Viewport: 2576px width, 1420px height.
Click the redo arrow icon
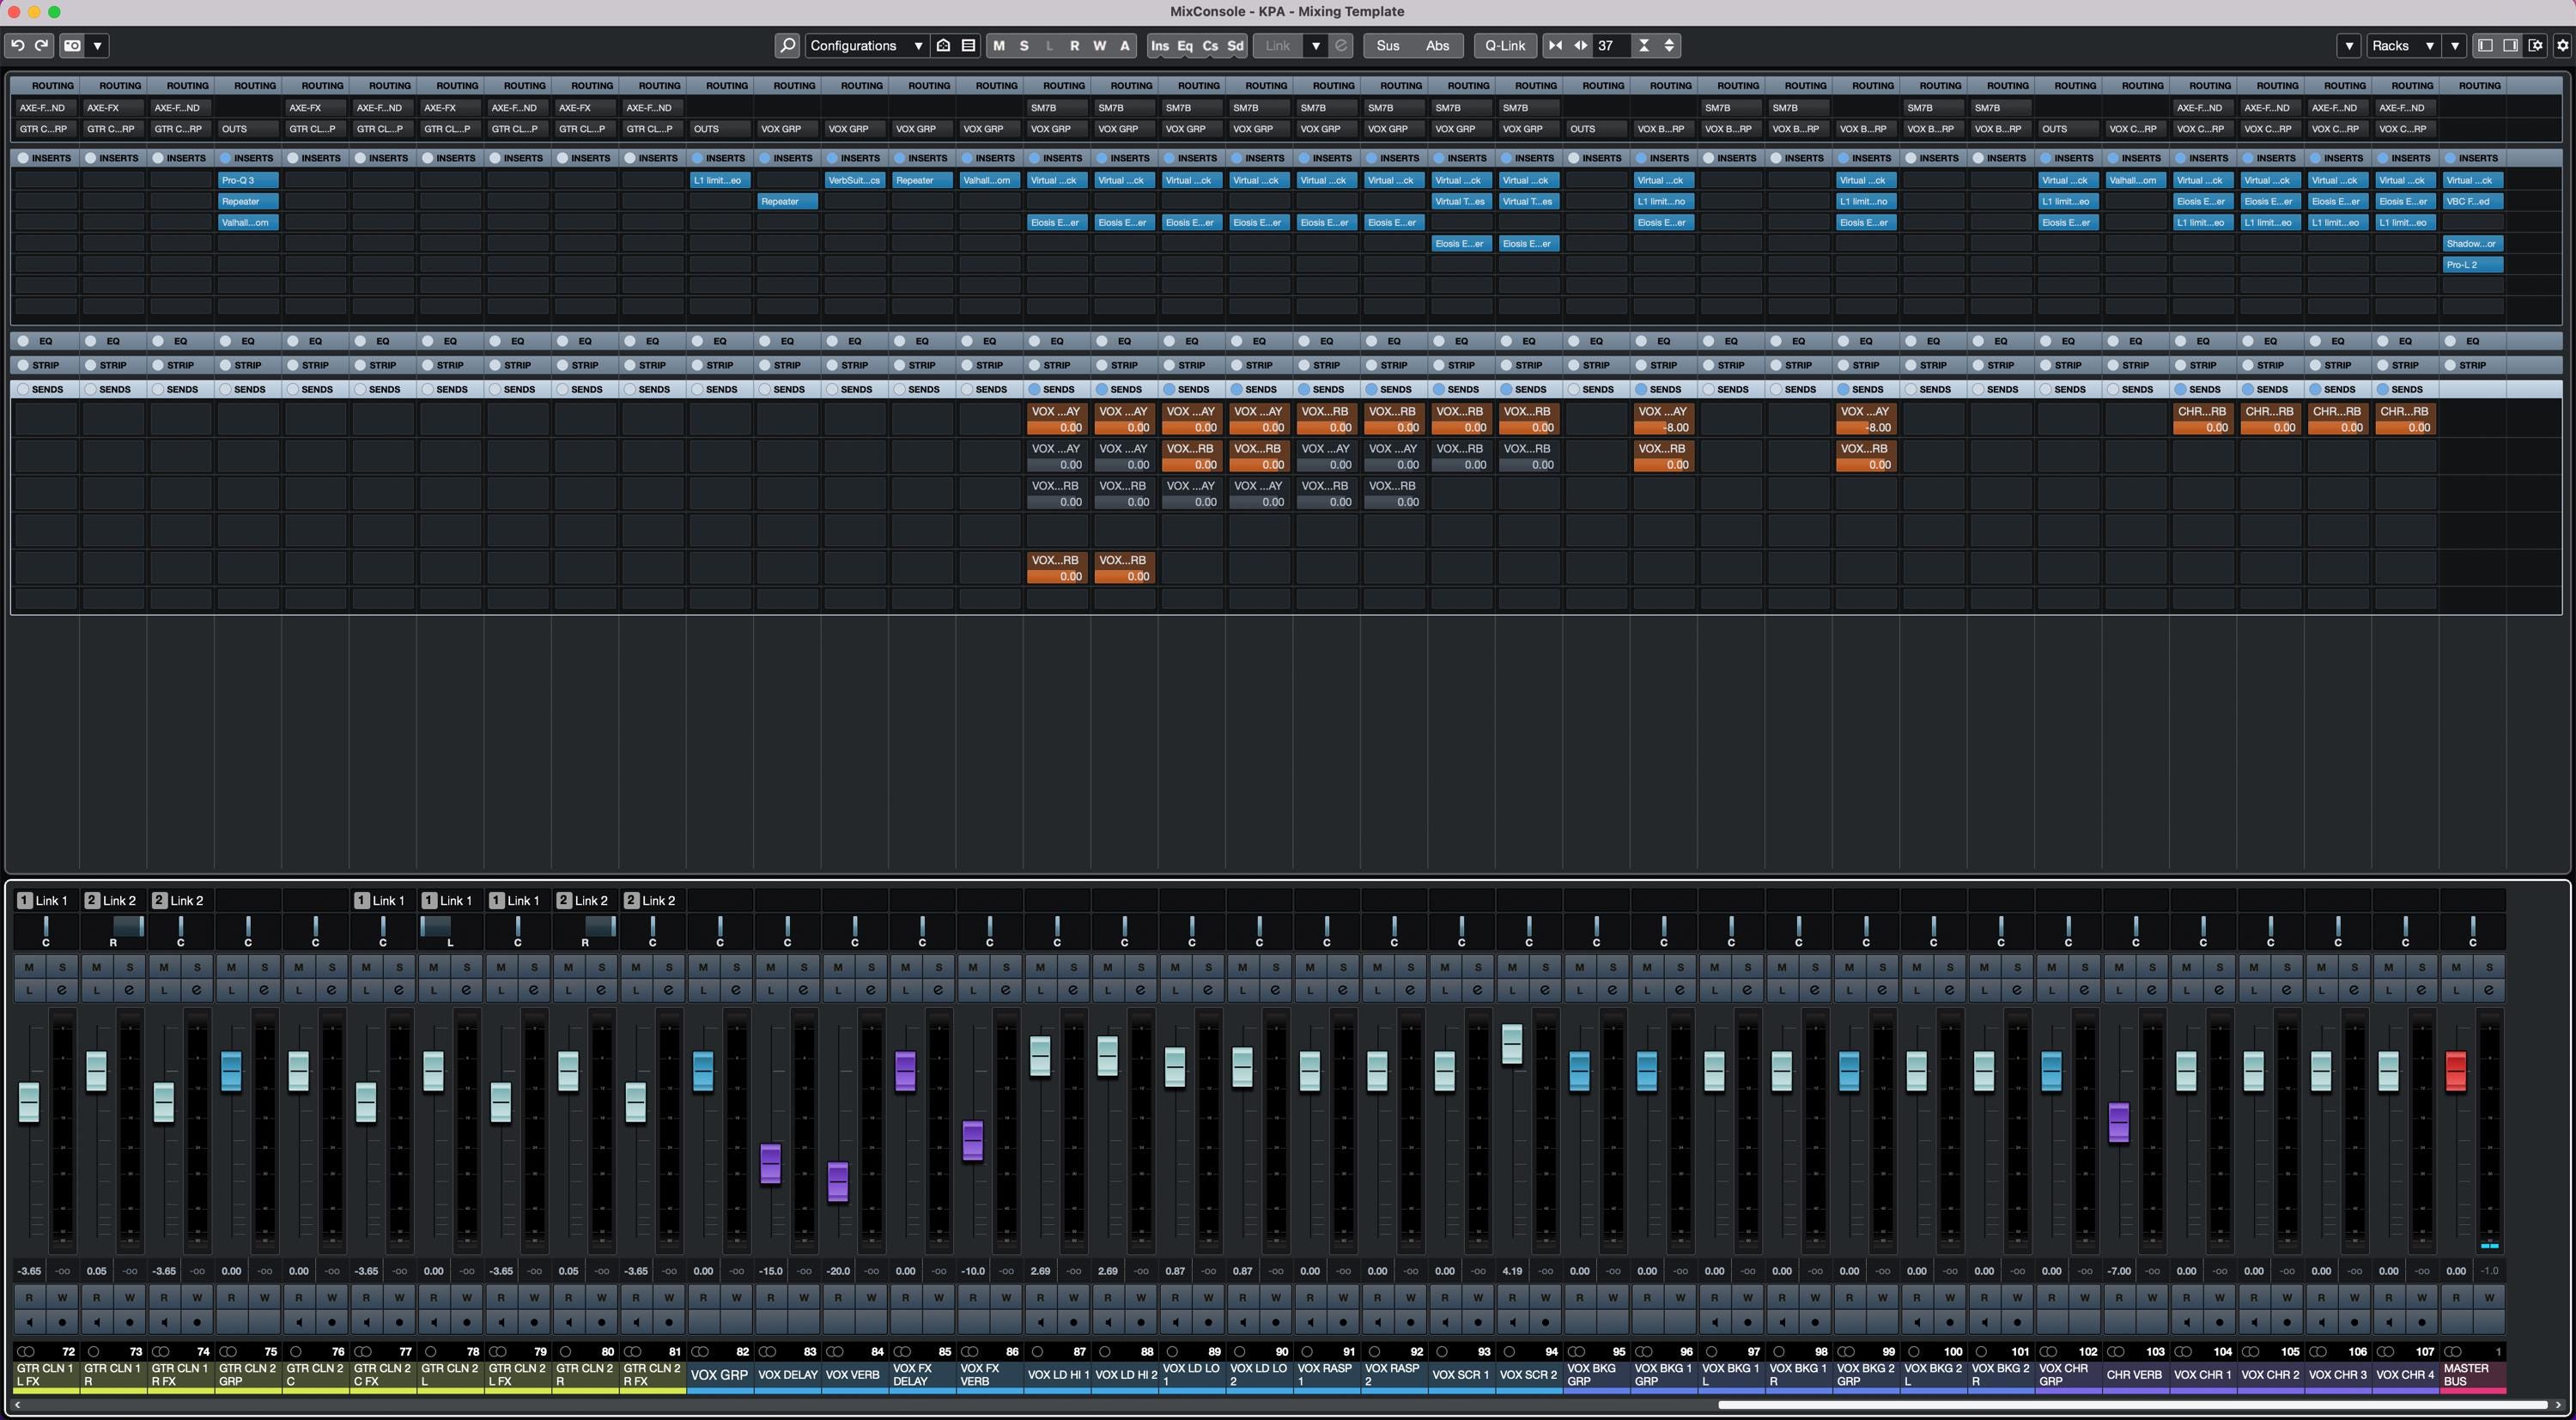pos(42,45)
